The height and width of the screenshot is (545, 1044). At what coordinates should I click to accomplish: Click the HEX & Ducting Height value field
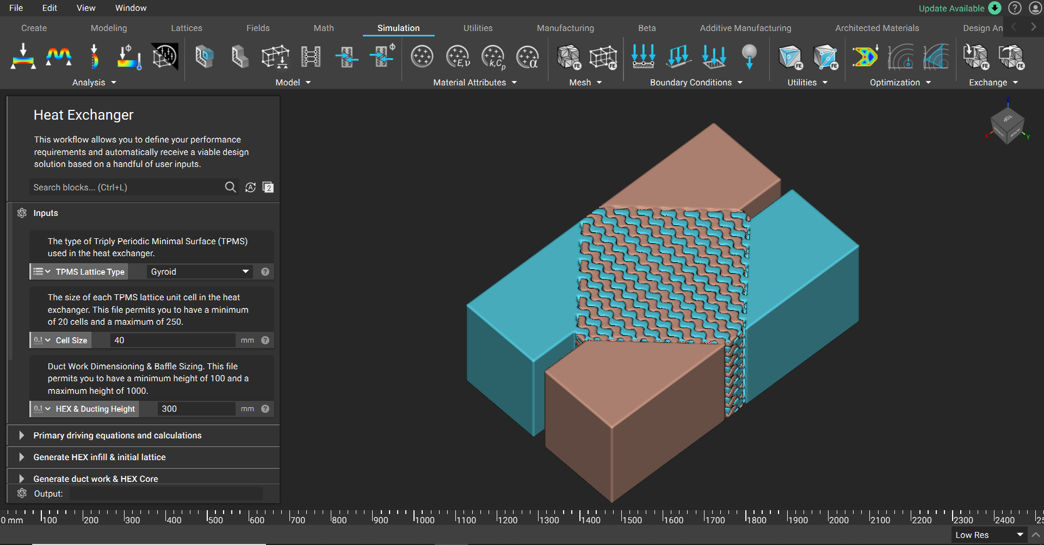[x=196, y=408]
